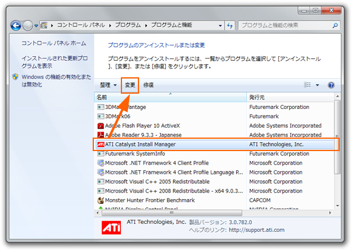Open Windows の機能の有効化または無効化 link

click(x=56, y=81)
